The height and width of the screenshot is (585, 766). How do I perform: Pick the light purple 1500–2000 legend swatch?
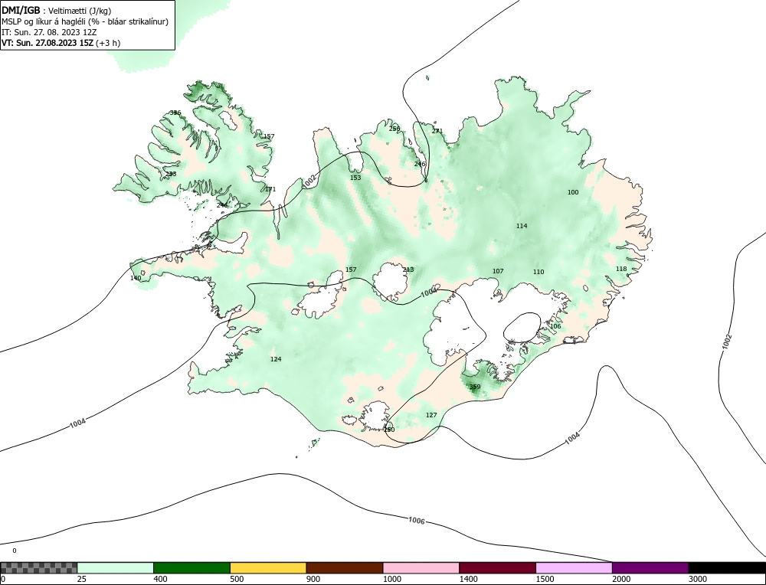pos(574,567)
